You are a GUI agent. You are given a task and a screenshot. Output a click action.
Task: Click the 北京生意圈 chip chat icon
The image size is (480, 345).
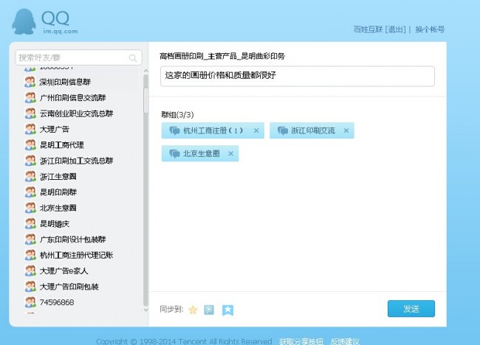point(174,154)
